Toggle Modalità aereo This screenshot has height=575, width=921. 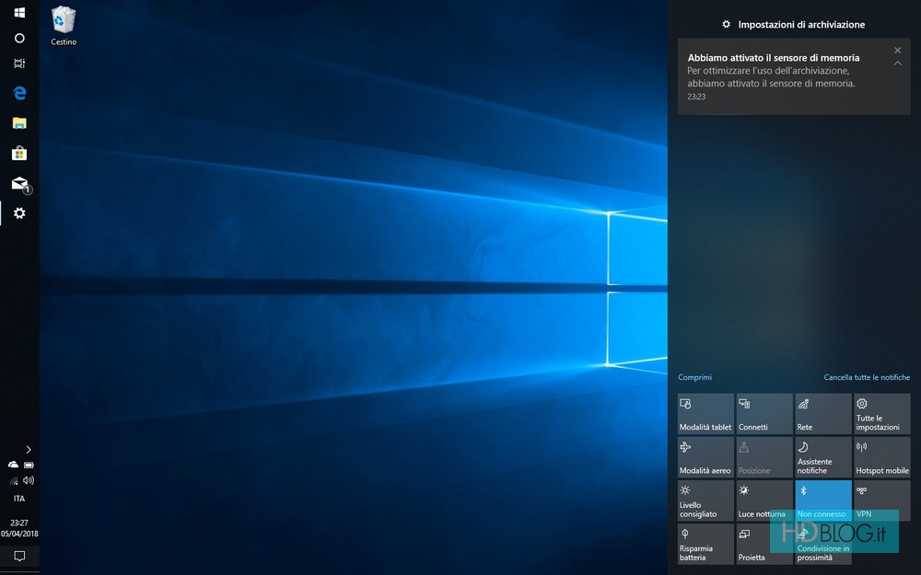click(705, 457)
